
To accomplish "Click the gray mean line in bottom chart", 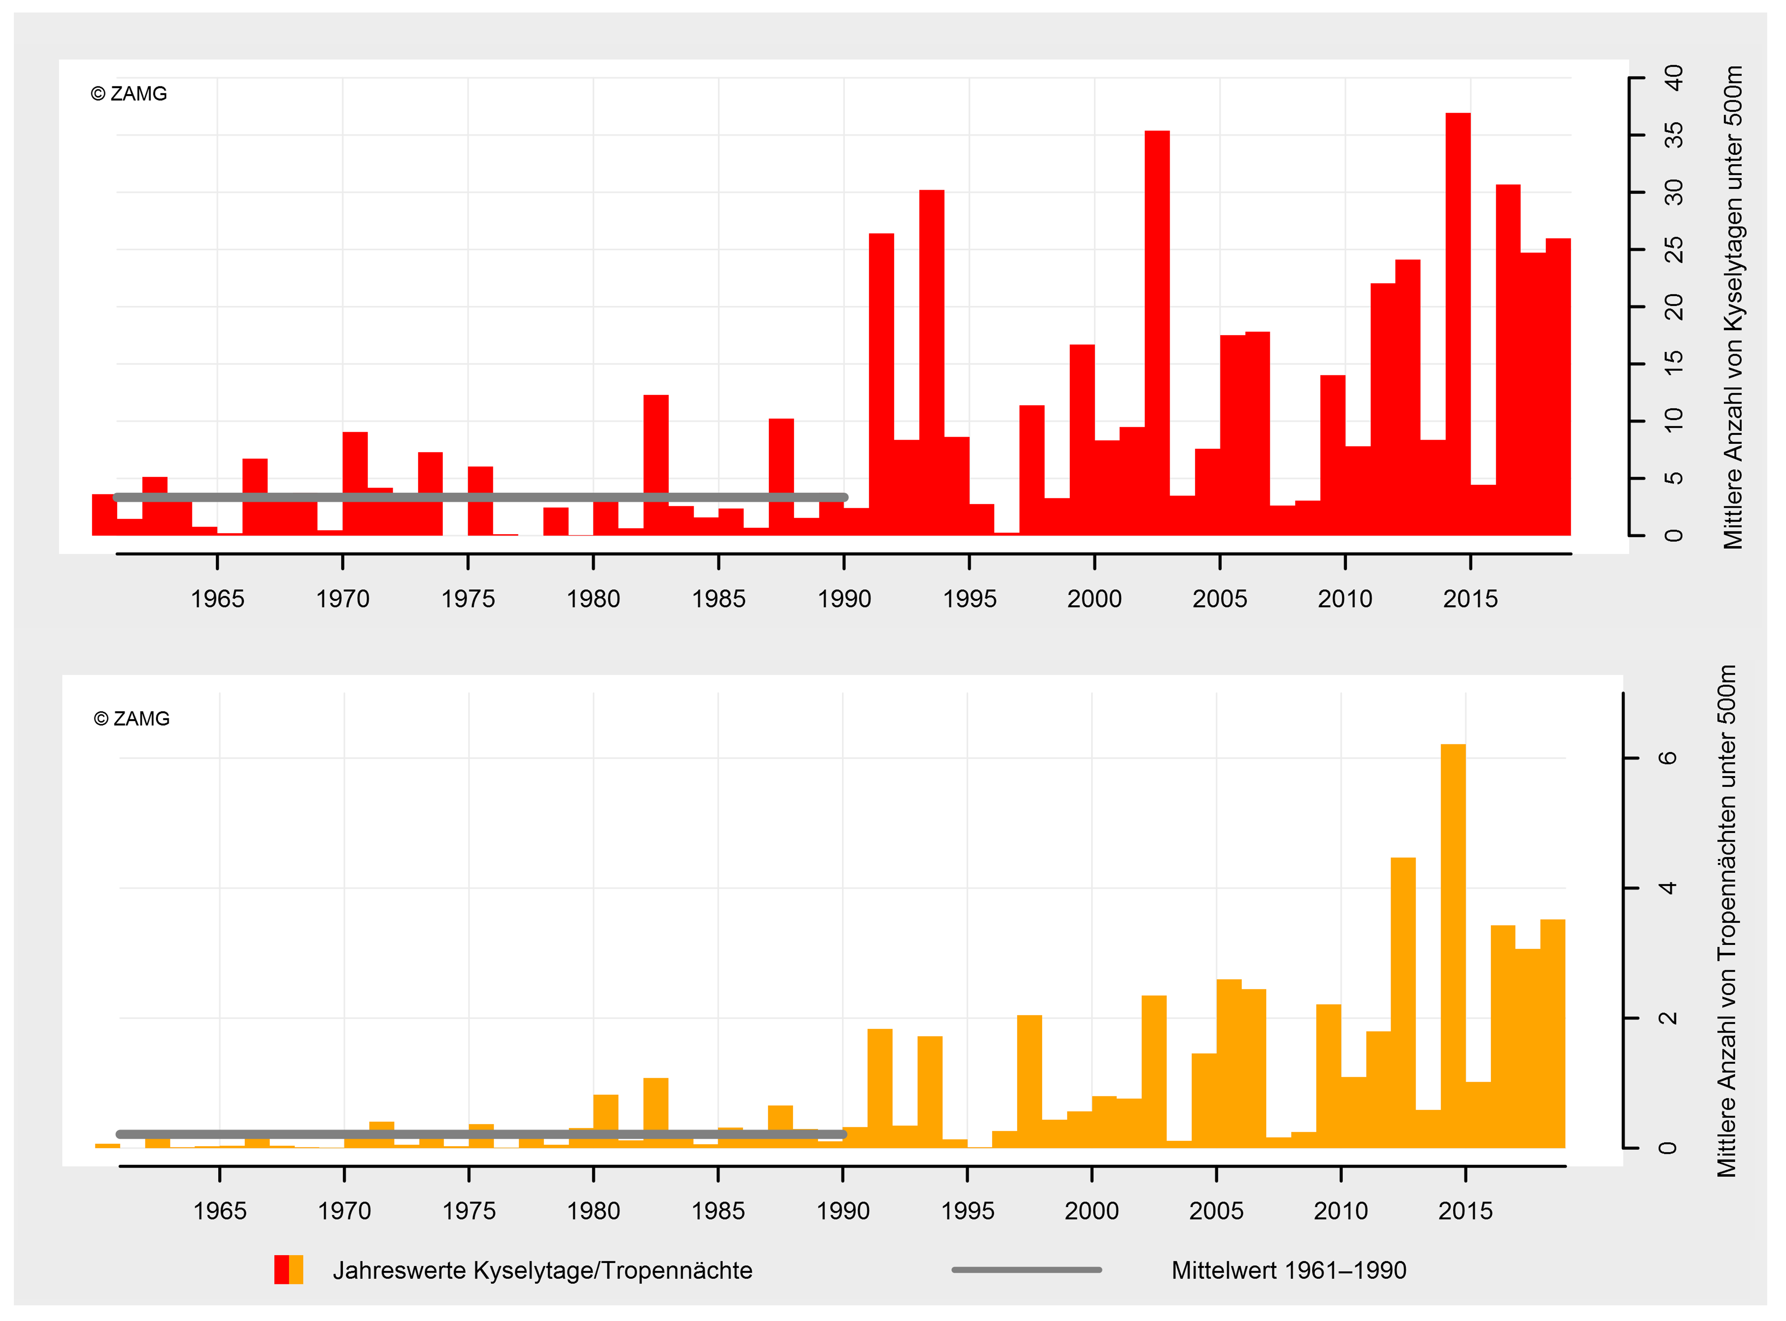I will click(x=479, y=1134).
